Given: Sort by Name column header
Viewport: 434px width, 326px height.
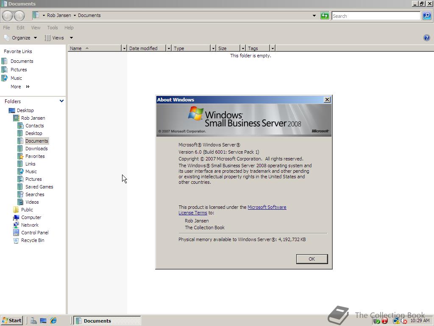Looking at the screenshot, I should (95, 48).
